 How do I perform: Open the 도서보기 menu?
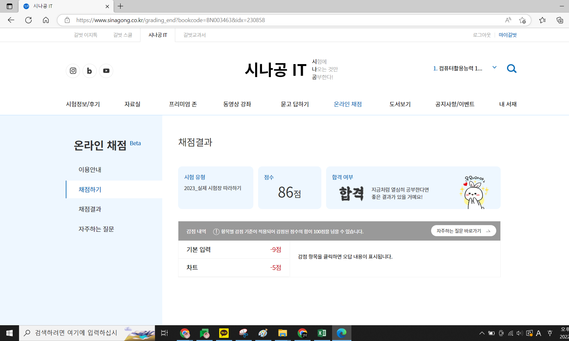[x=400, y=104]
